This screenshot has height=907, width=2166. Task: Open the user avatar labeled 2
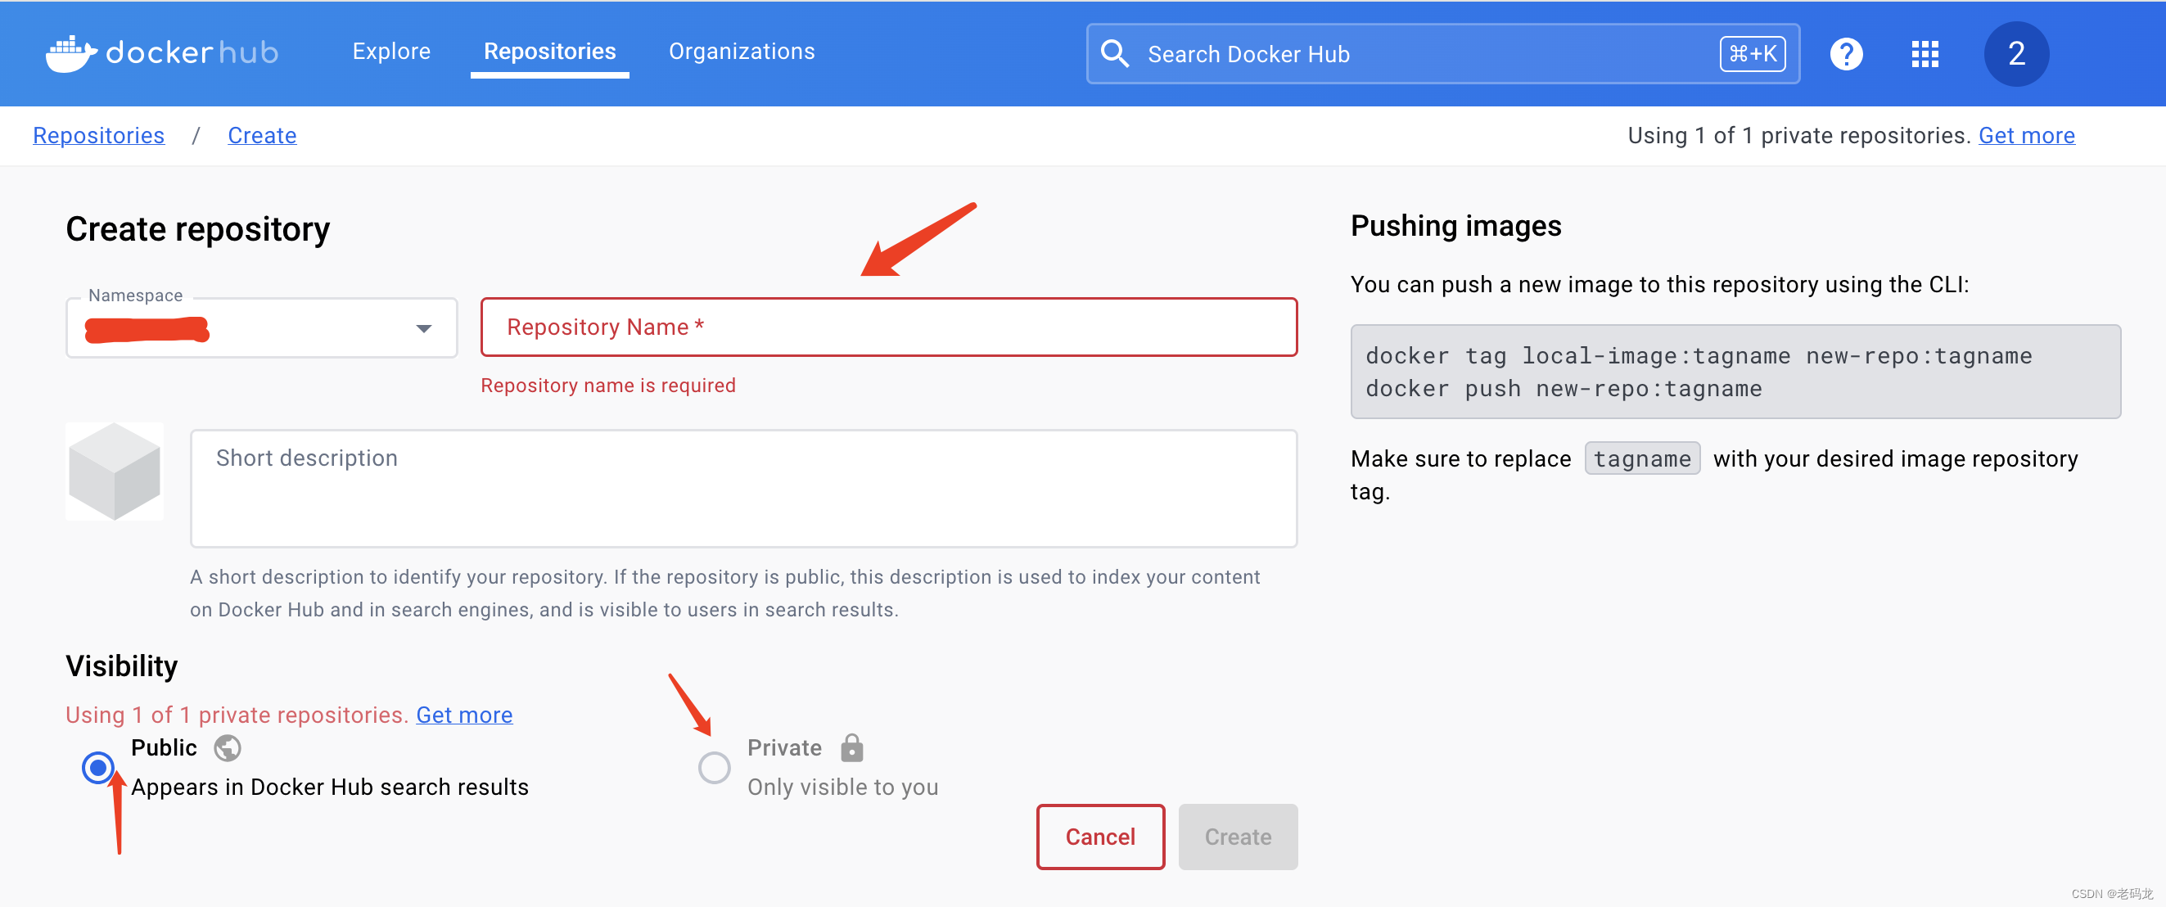click(x=2015, y=54)
